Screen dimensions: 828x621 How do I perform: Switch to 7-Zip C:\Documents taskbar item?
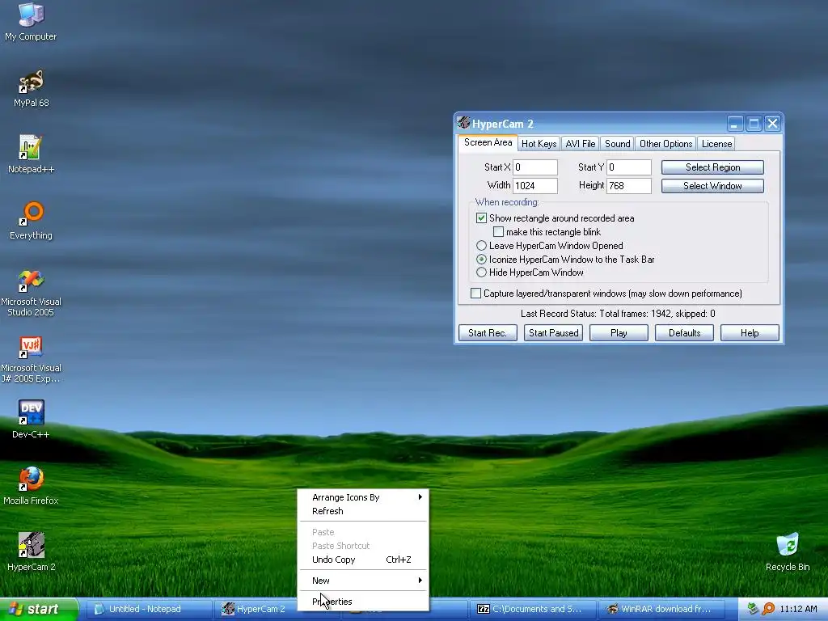point(532,609)
